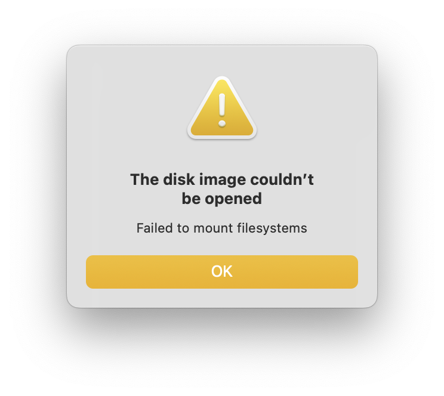Click the alert dialog's warning sign graphic
Screen dimensions: 444x396
pyautogui.click(x=222, y=108)
